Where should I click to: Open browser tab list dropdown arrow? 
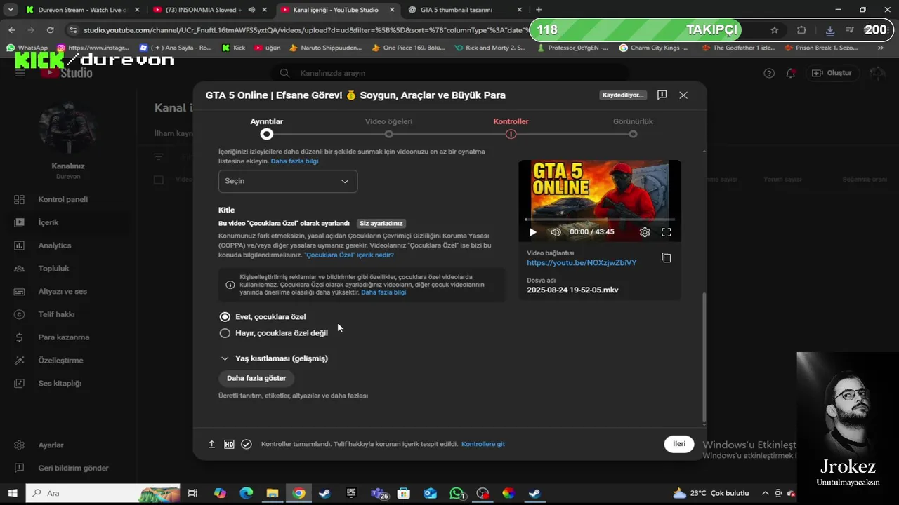click(11, 10)
